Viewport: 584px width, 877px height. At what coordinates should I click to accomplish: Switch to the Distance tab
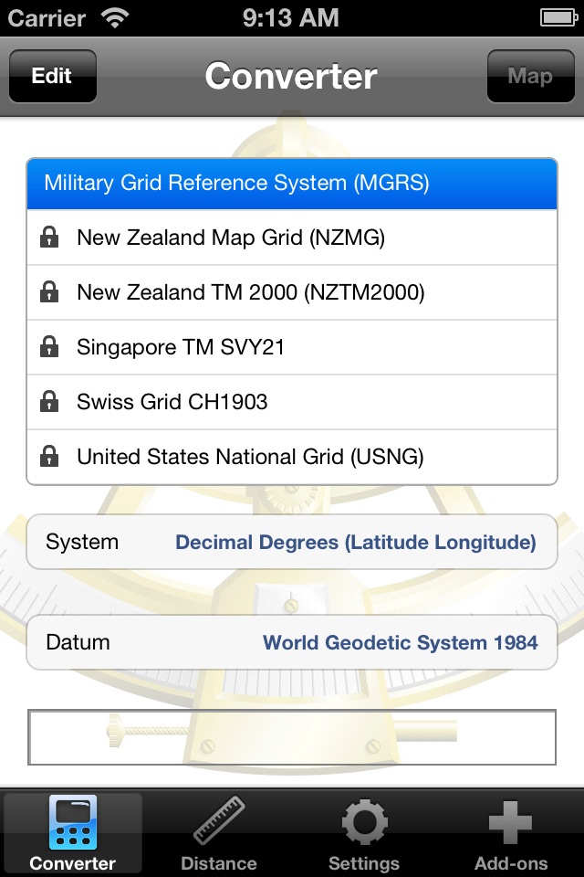point(218,833)
